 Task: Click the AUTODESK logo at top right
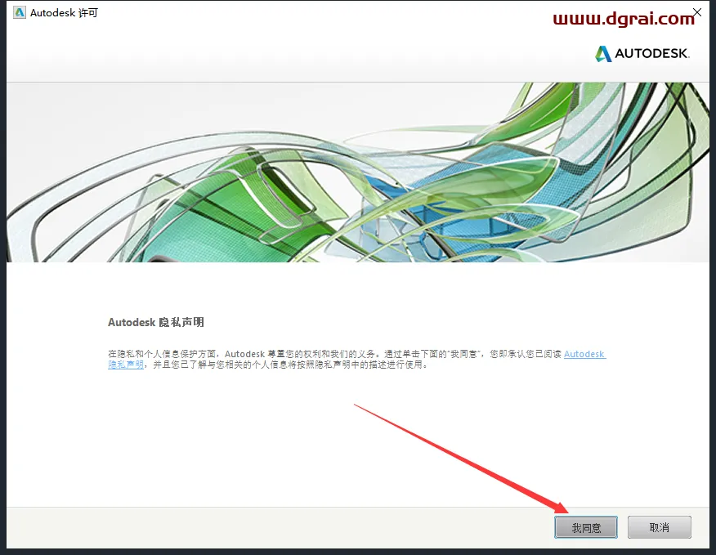642,53
